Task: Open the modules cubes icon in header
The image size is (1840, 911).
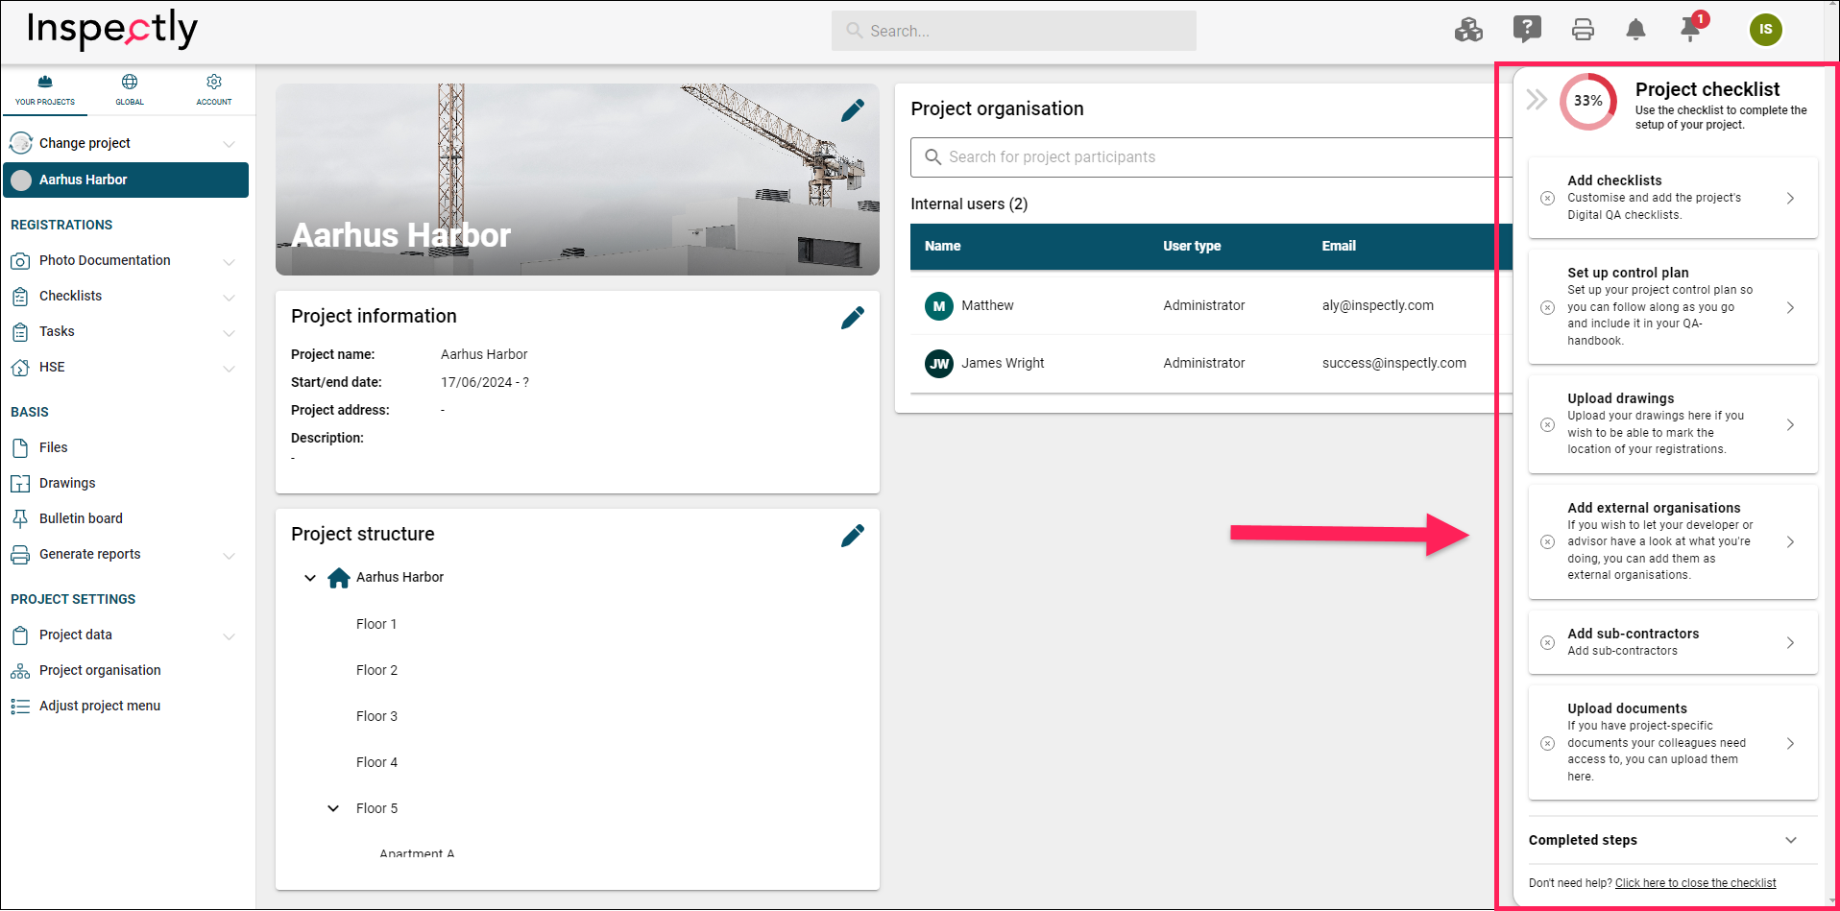Action: coord(1468,30)
